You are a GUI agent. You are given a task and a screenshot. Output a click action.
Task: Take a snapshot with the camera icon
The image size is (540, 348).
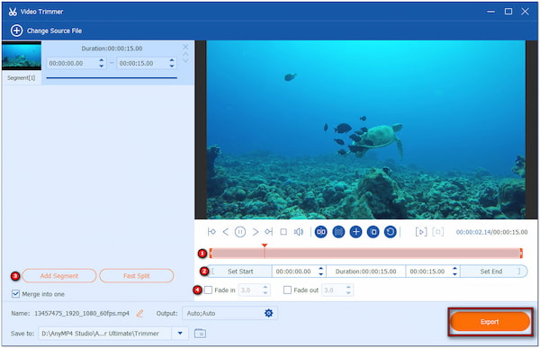pos(338,232)
